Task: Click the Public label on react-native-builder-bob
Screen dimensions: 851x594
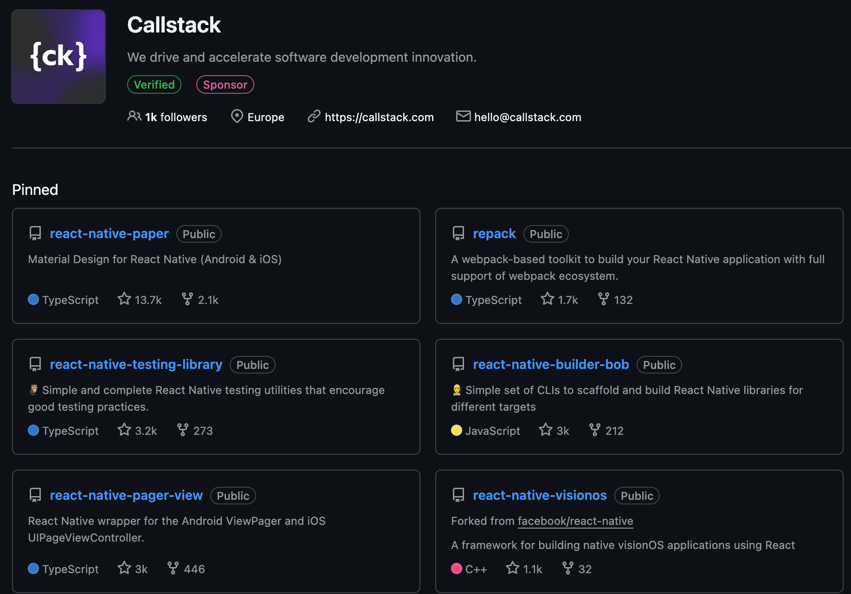Action: point(659,365)
